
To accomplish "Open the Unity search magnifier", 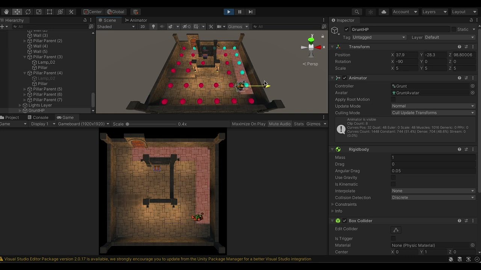I will [x=357, y=12].
